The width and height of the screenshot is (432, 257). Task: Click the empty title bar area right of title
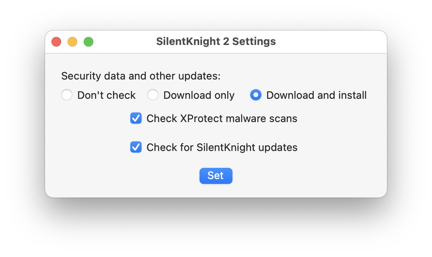point(330,42)
